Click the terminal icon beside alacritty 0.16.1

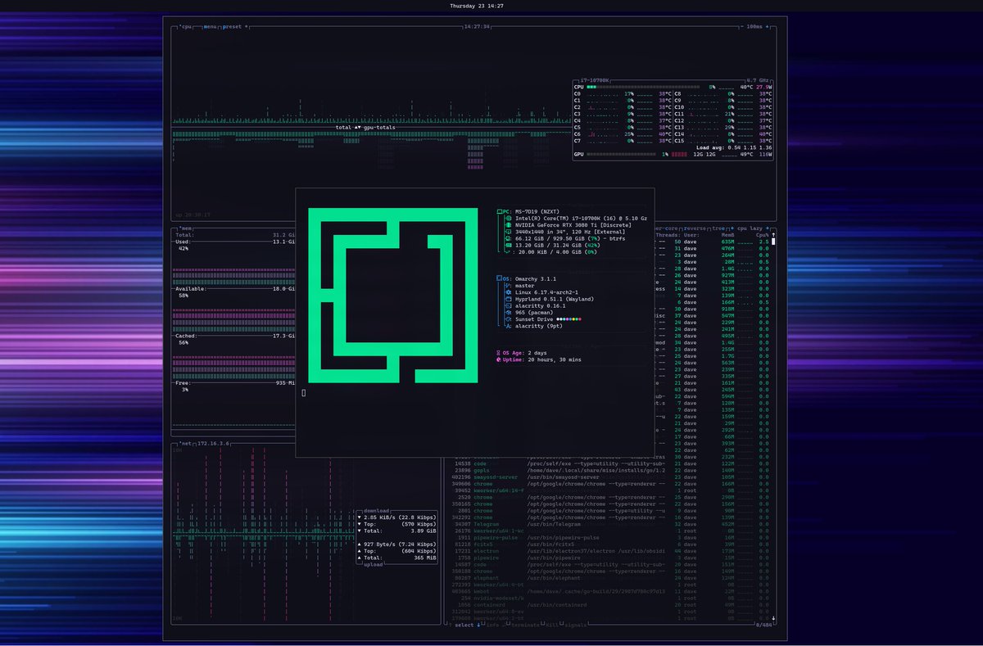(x=508, y=305)
